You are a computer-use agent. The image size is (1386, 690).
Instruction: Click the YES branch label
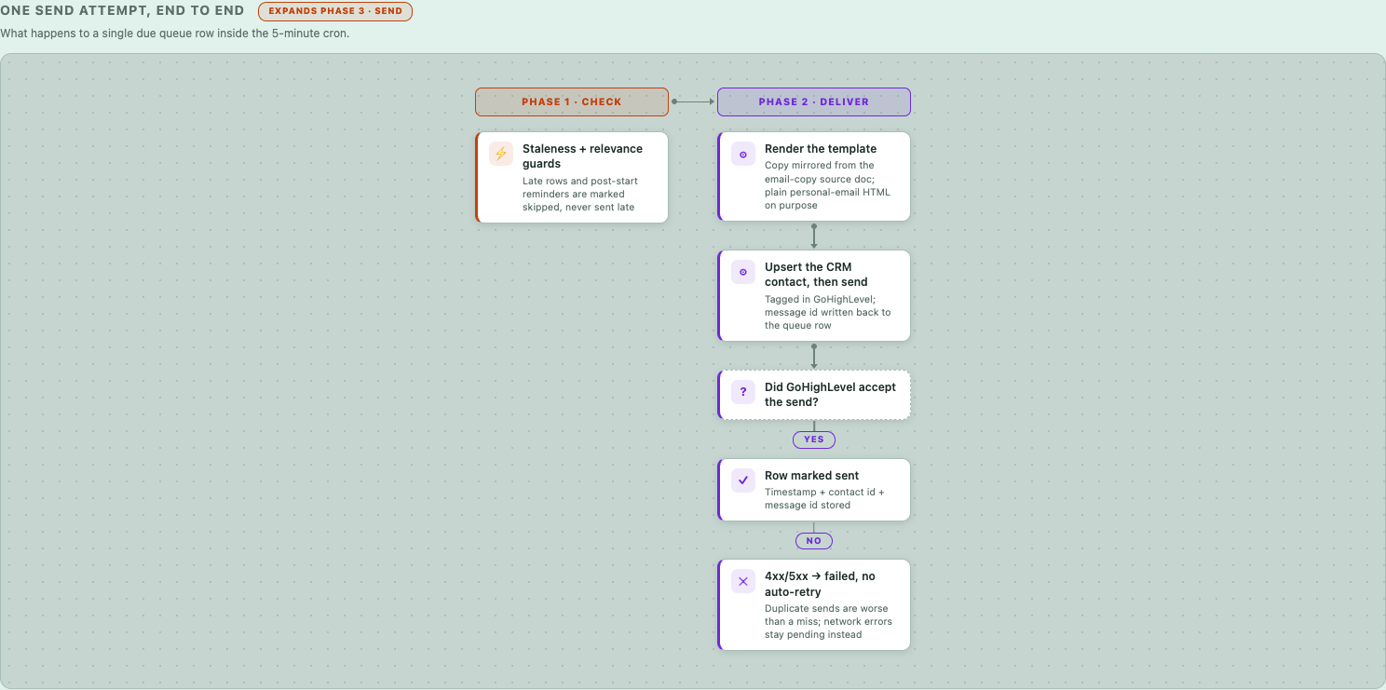coord(814,440)
